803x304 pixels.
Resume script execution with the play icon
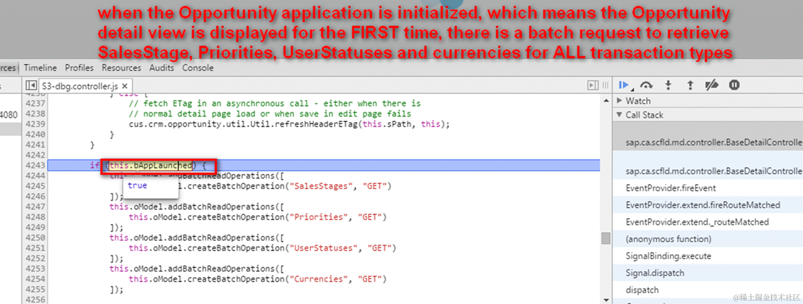tap(624, 85)
